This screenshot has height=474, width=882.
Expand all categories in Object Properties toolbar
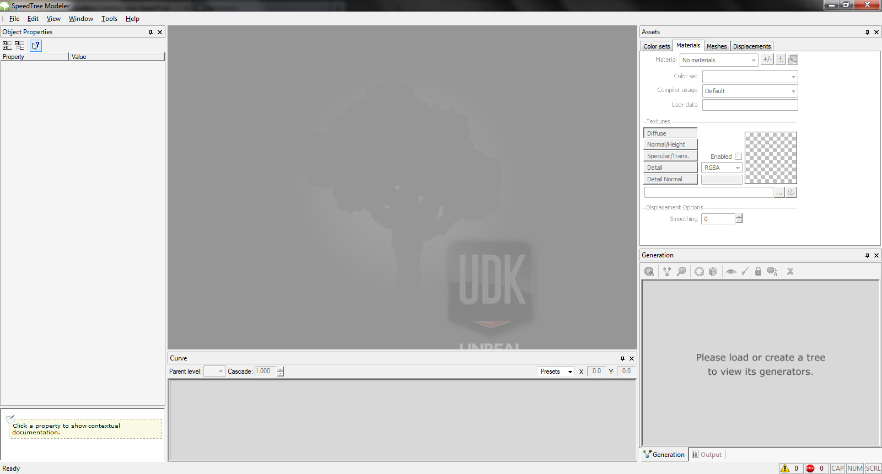(x=19, y=46)
